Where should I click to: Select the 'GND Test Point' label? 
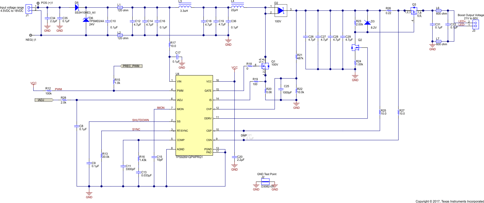click(x=267, y=174)
